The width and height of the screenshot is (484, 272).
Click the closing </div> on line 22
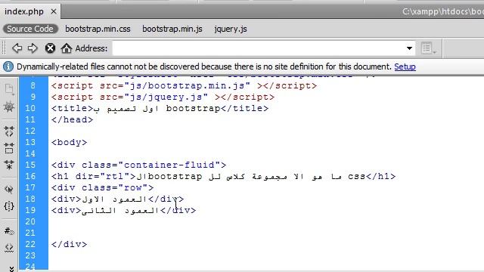tap(69, 244)
